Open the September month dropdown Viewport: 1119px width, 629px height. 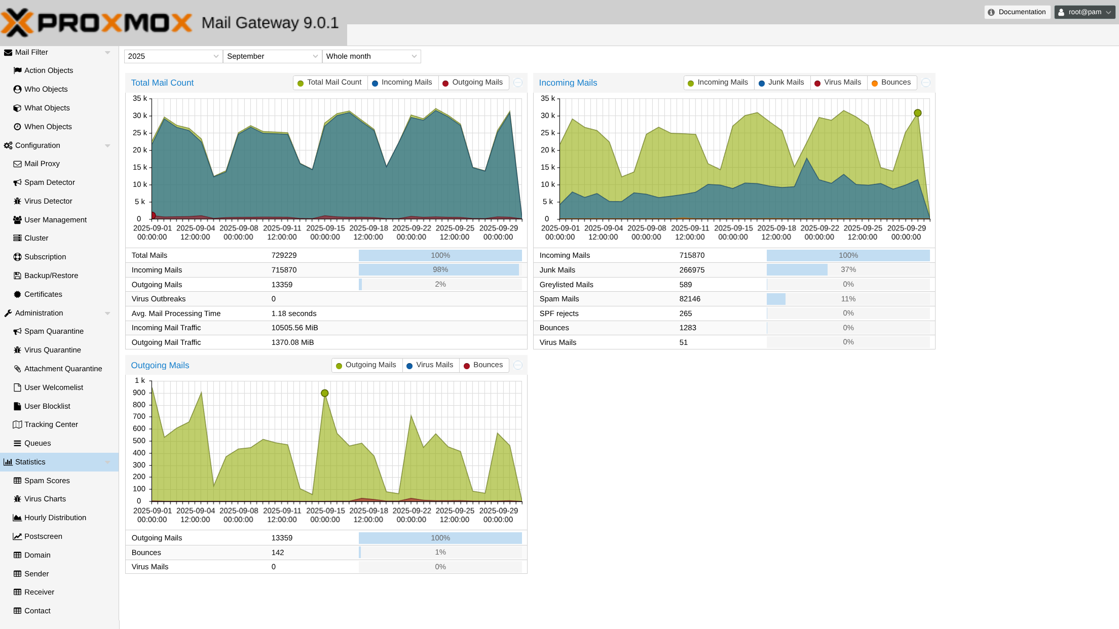pyautogui.click(x=315, y=56)
